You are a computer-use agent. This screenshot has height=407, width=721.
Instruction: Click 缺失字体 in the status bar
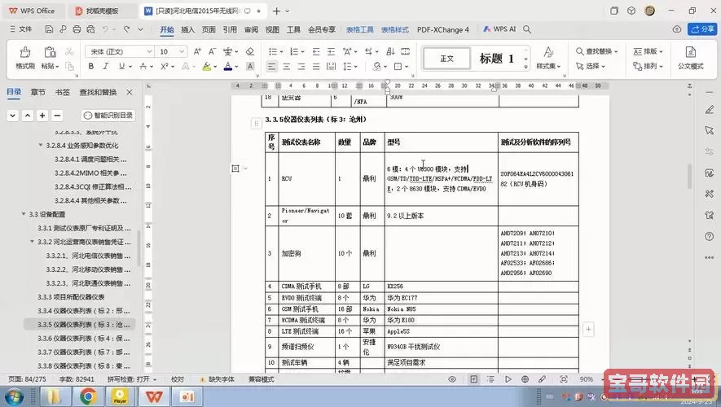click(x=218, y=379)
